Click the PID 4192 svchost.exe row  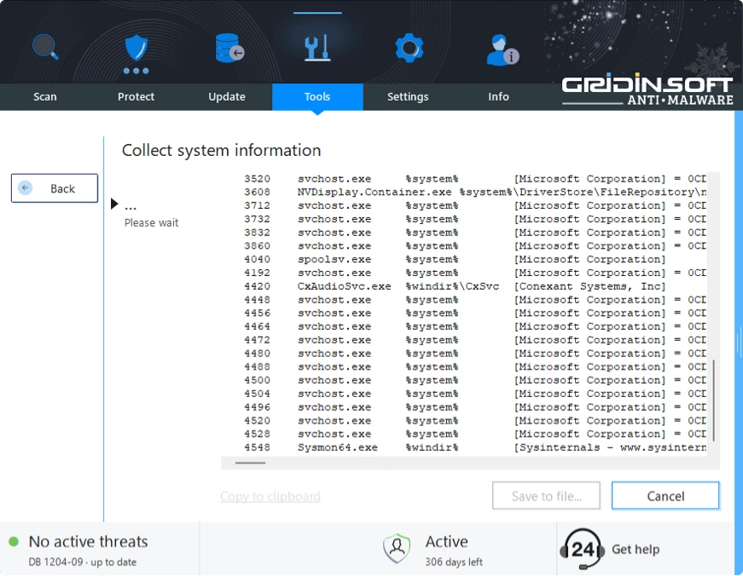coord(475,273)
